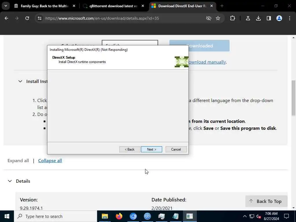Click the Back button in DirectX Setup
The width and height of the screenshot is (296, 222).
130,149
